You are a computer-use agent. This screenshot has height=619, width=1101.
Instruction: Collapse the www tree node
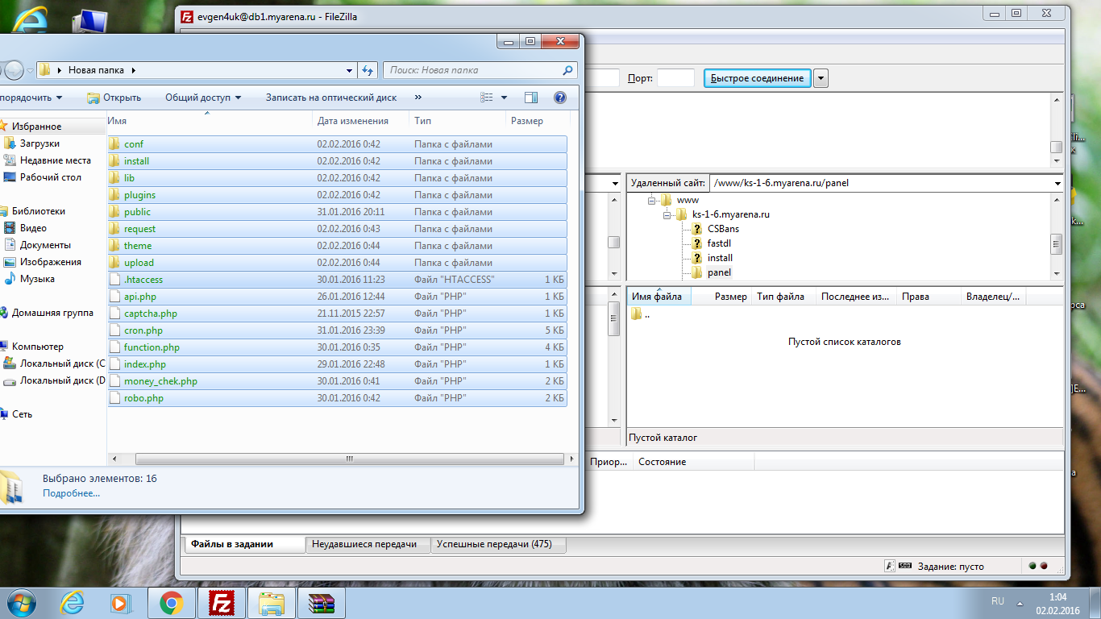[652, 200]
